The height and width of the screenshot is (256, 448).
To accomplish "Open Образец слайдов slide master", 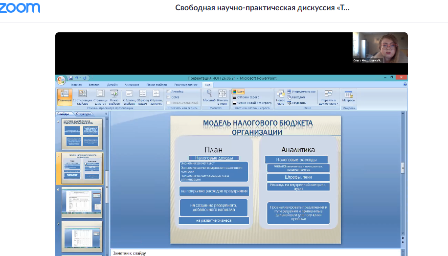I will point(129,97).
